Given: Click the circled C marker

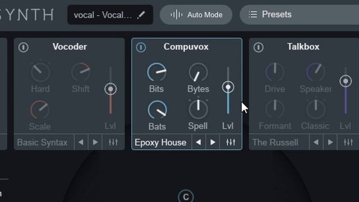Looking at the screenshot, I should [x=186, y=196].
